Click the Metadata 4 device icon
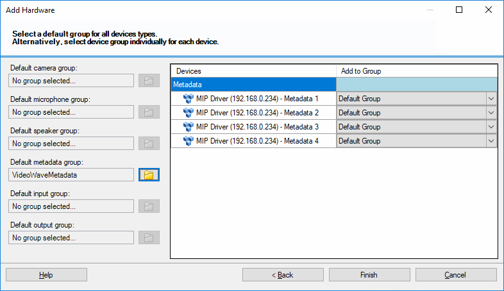 189,141
